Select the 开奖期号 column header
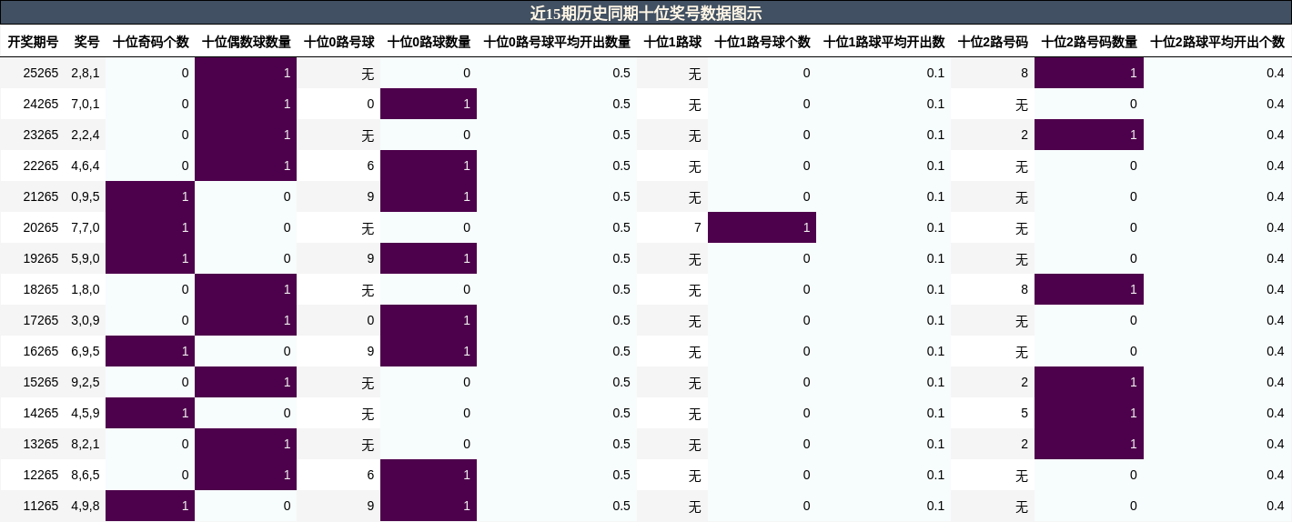The height and width of the screenshot is (522, 1292). point(33,42)
